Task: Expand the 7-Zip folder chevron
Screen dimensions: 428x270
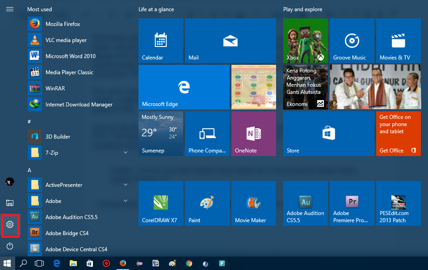Action: pyautogui.click(x=126, y=152)
